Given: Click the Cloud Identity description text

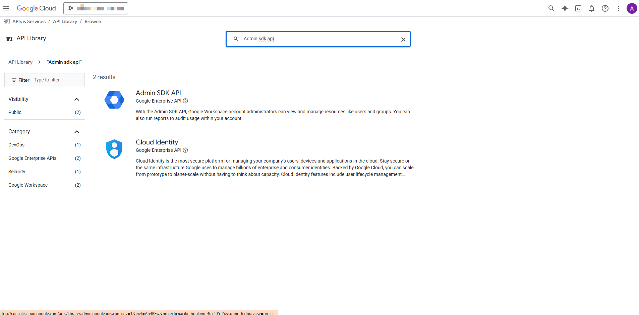Looking at the screenshot, I should pos(275,168).
